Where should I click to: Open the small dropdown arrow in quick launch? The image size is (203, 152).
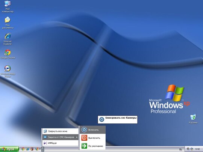point(40,149)
